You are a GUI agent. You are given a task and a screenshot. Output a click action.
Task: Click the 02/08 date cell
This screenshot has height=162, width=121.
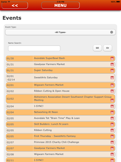pyautogui.click(x=19, y=154)
